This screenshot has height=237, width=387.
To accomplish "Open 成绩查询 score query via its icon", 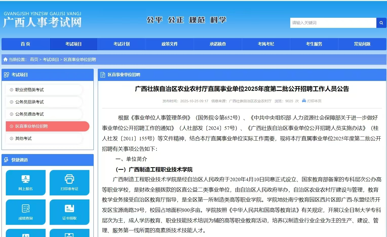I will [25, 209].
